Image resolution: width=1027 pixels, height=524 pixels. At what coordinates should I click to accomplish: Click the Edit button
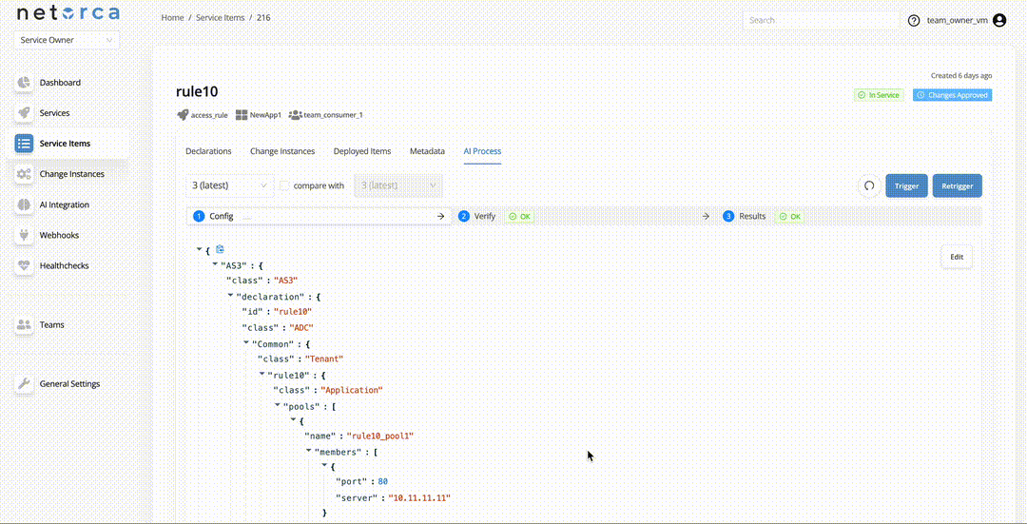pyautogui.click(x=957, y=257)
